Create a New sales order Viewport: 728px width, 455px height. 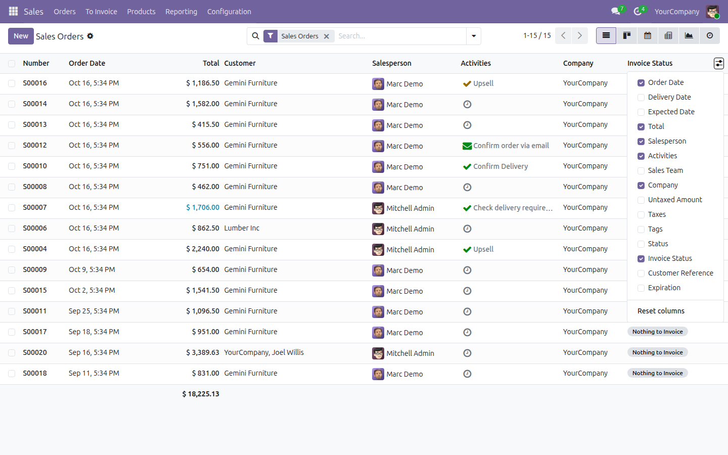pyautogui.click(x=21, y=36)
